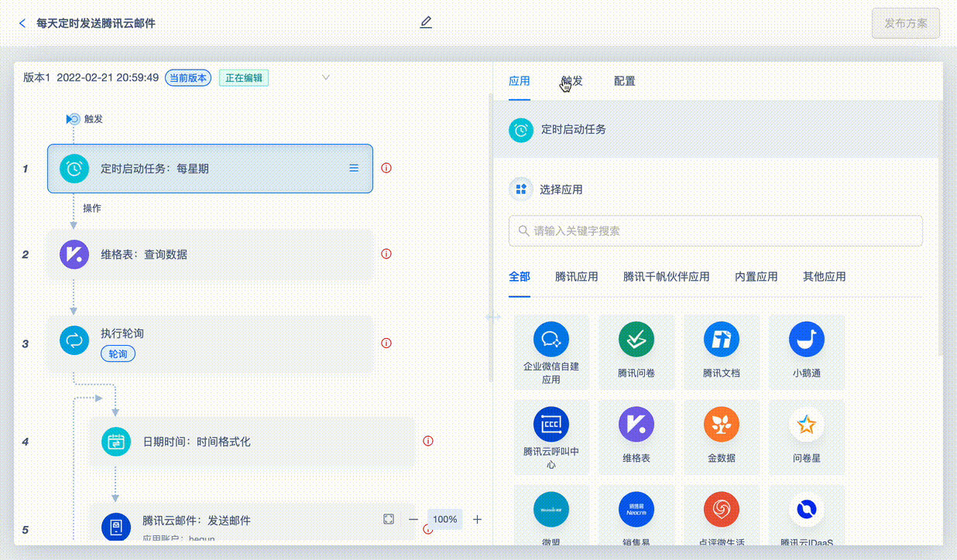
Task: Show info for 维格表：查询数据 step
Action: pyautogui.click(x=386, y=254)
